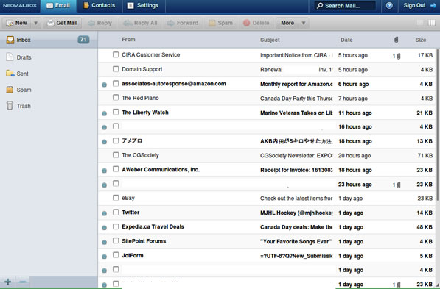
Task: Click the Sign Out arrow icon
Action: click(433, 5)
